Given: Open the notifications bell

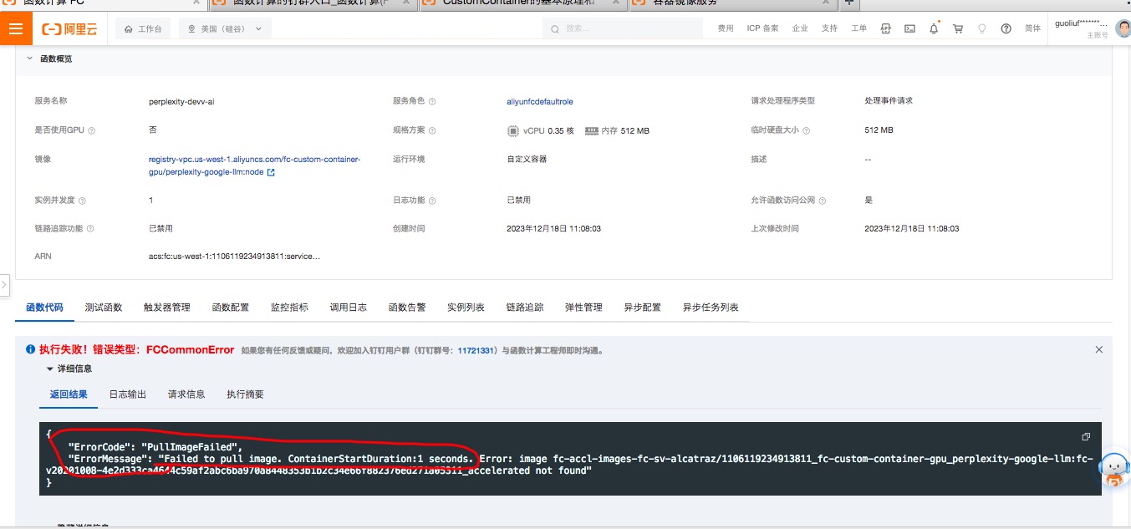Looking at the screenshot, I should pyautogui.click(x=934, y=28).
